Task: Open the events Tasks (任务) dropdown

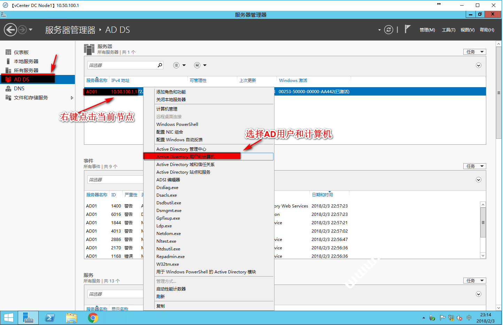Action: (x=474, y=166)
